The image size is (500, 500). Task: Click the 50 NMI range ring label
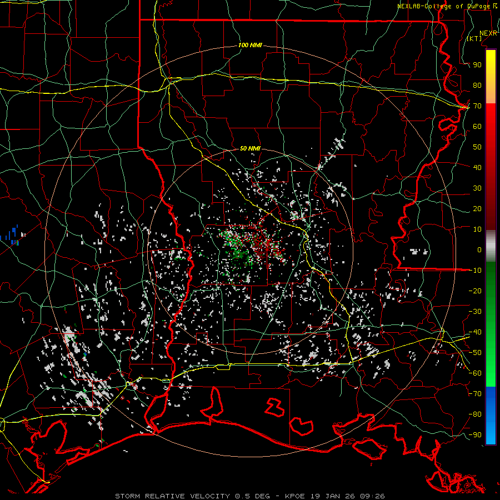(250, 148)
